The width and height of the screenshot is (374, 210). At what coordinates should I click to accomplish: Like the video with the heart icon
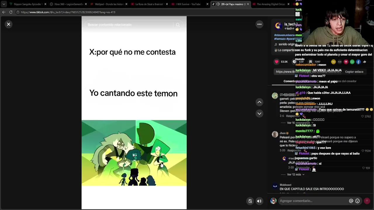click(276, 62)
